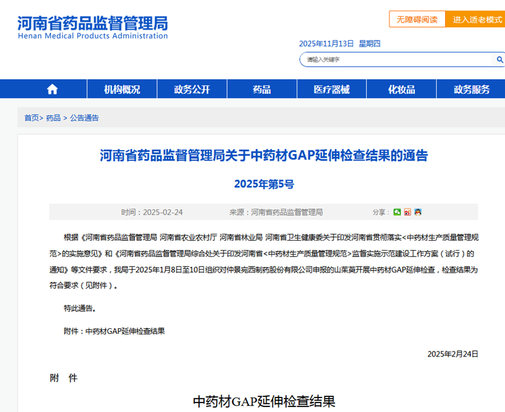Click the keyword search input field

point(395,60)
